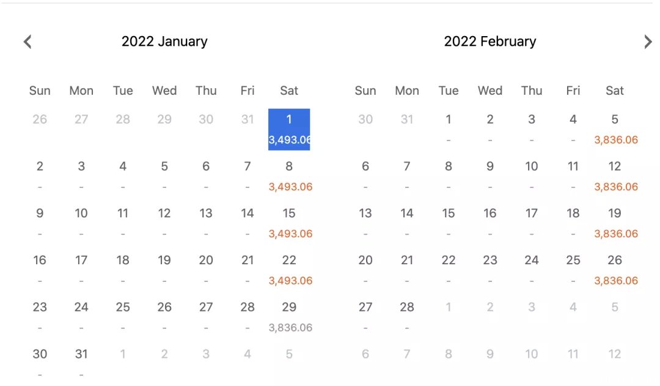Click greyed-out December 26 in January grid
660x386 pixels.
point(40,119)
